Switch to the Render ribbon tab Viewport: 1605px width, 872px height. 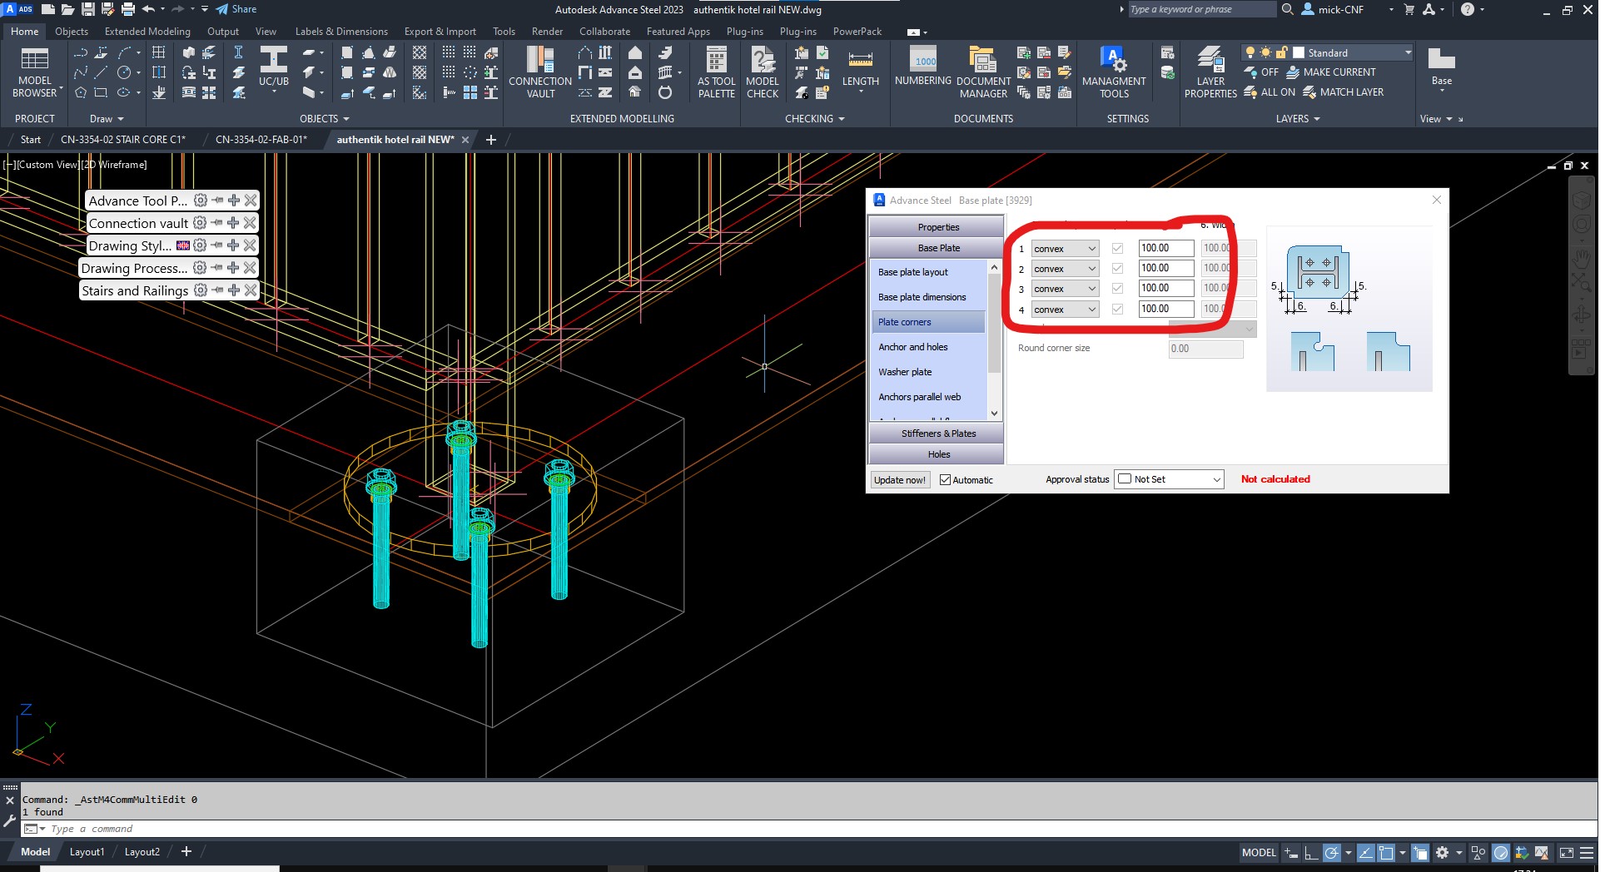[x=547, y=31]
